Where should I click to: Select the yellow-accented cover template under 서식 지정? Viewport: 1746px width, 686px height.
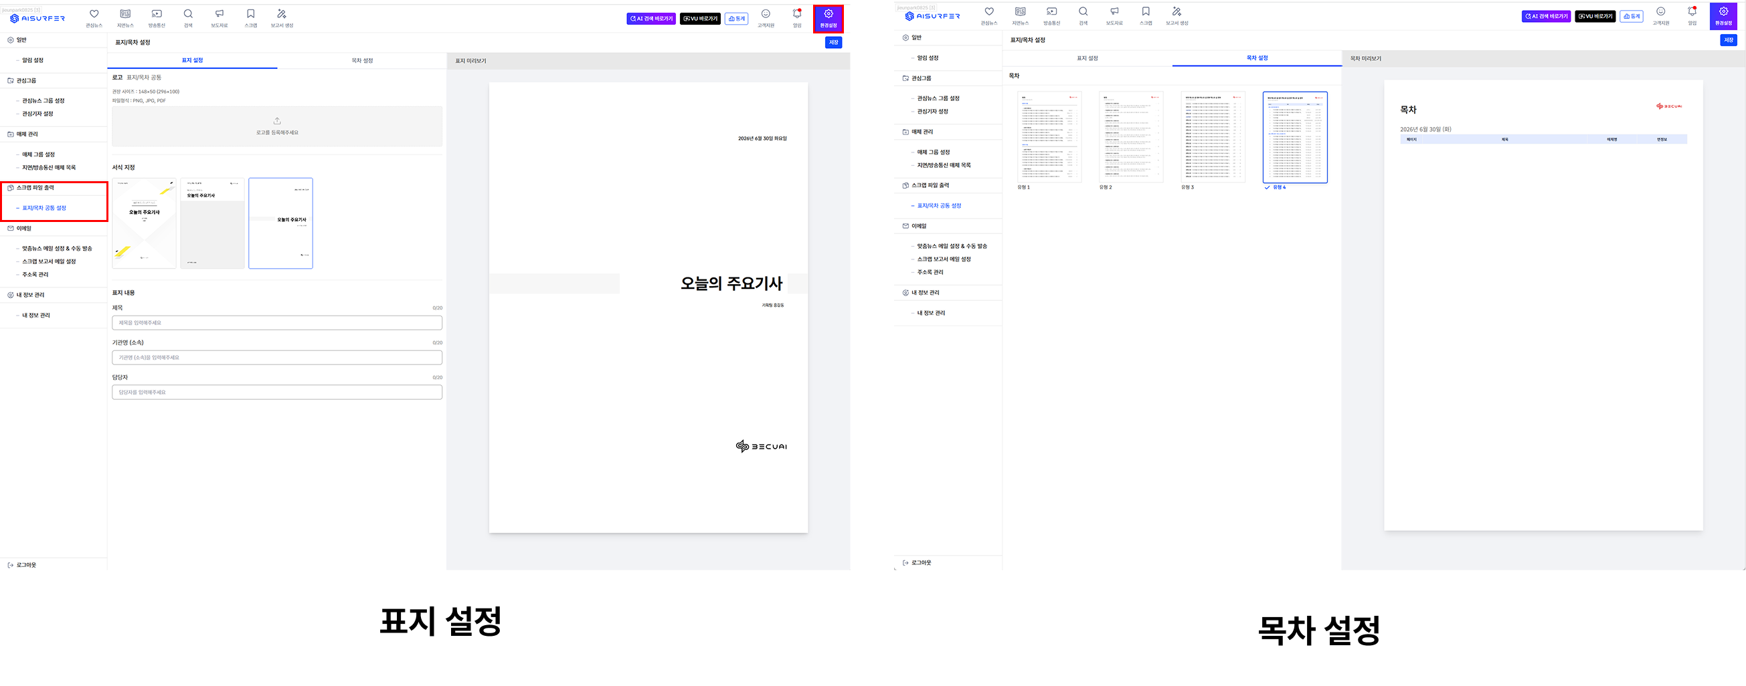click(x=145, y=223)
